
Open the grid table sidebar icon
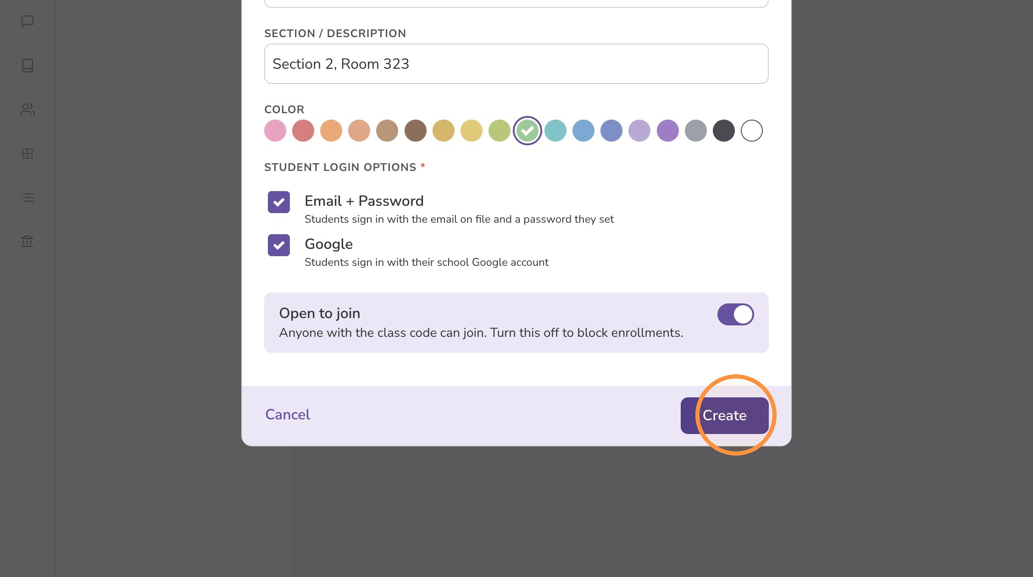[x=28, y=154]
